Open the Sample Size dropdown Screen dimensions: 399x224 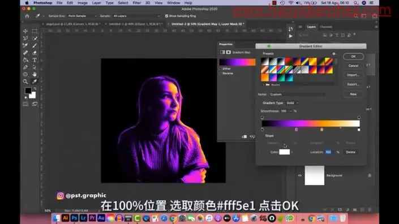(x=82, y=16)
